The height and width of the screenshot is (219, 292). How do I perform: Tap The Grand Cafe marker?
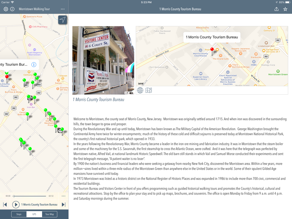(x=220, y=55)
